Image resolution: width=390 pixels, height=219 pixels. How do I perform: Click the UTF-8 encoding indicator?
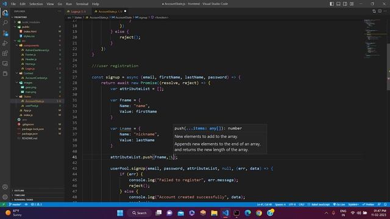pyautogui.click(x=292, y=204)
